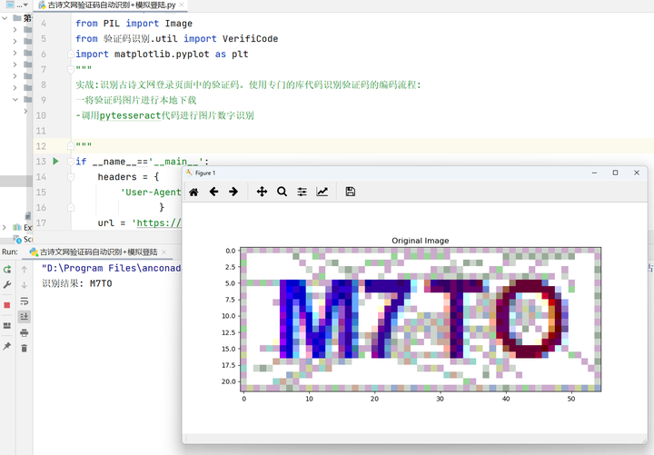The width and height of the screenshot is (654, 455).
Task: Rerun the script with the green Rerun icon
Action: (x=7, y=270)
